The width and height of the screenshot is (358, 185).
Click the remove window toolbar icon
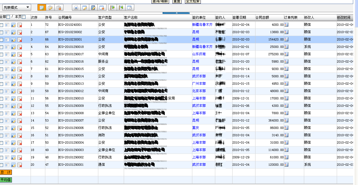[x=102, y=8]
